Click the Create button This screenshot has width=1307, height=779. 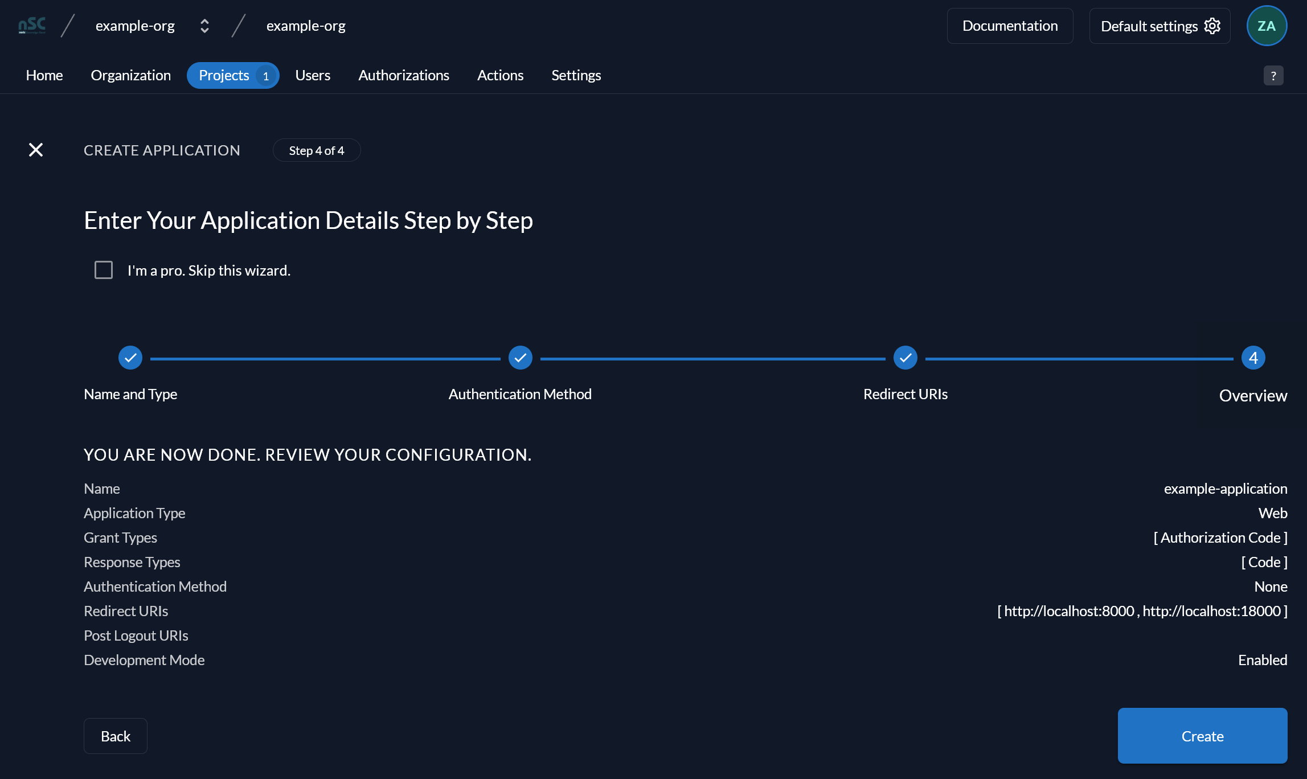coord(1202,736)
